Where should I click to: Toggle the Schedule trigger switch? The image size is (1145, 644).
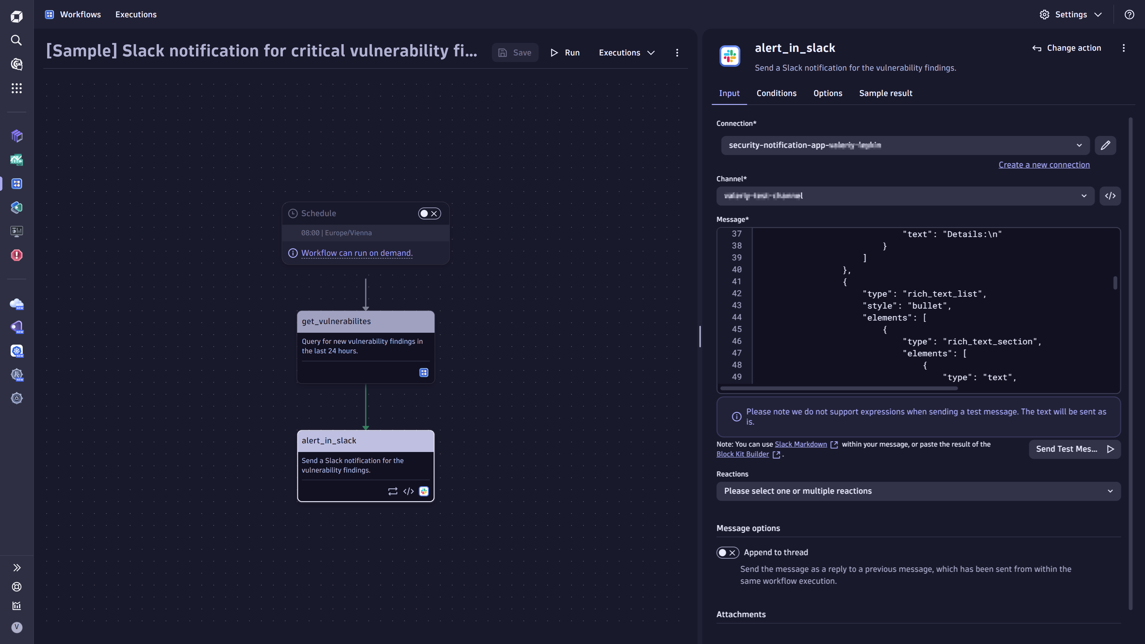tap(429, 214)
